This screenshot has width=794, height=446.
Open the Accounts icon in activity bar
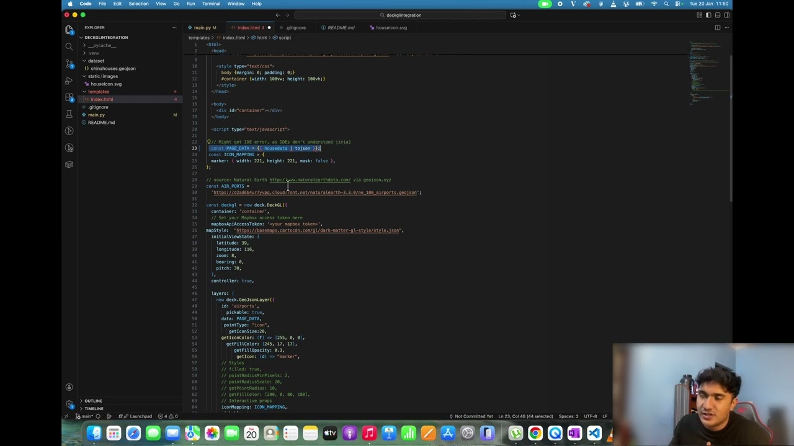pos(69,387)
